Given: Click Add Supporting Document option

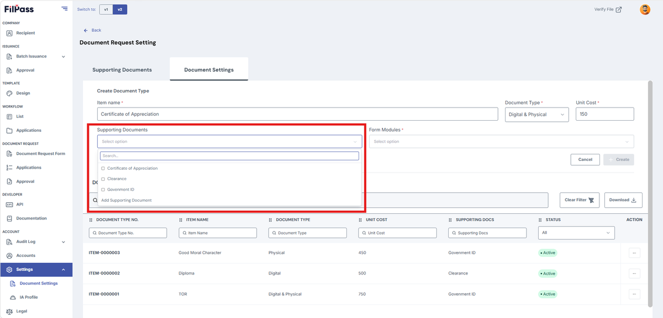Looking at the screenshot, I should [127, 201].
